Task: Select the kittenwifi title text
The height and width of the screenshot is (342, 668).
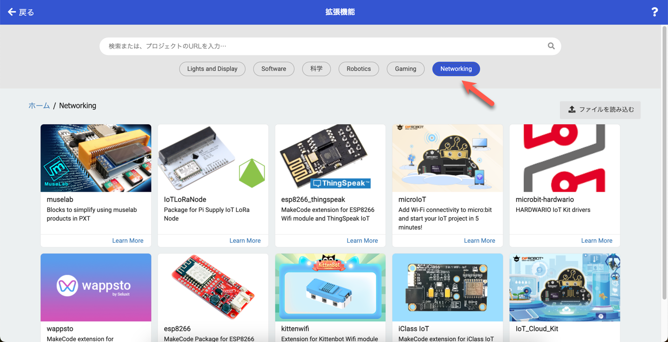Action: click(295, 329)
